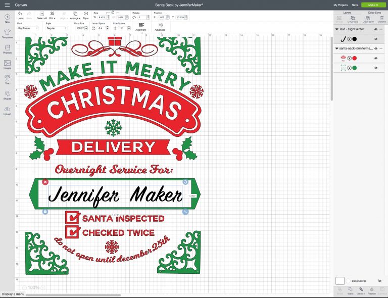The height and width of the screenshot is (298, 388).
Task: Click the Redo arrow
Action: (29, 15)
